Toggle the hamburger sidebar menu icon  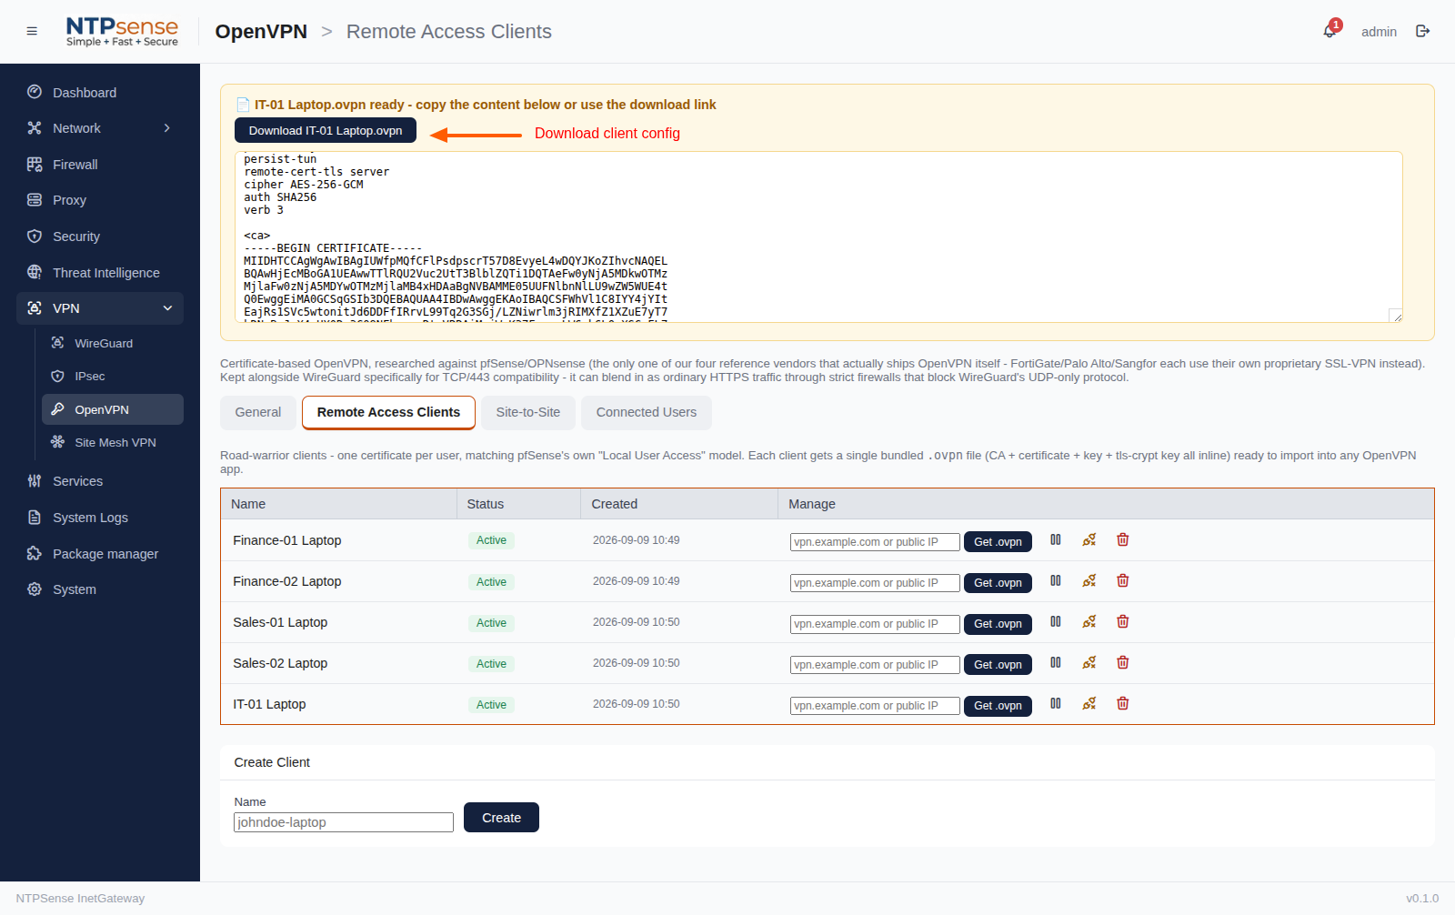32,31
